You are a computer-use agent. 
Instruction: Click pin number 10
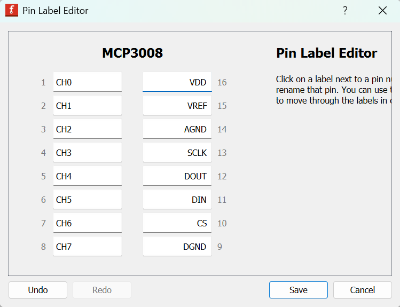click(222, 223)
